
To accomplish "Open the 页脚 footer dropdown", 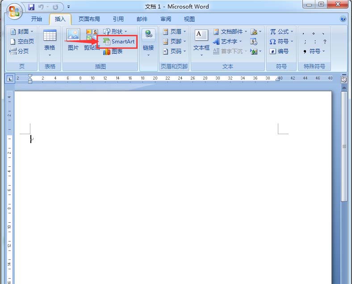I will (174, 42).
